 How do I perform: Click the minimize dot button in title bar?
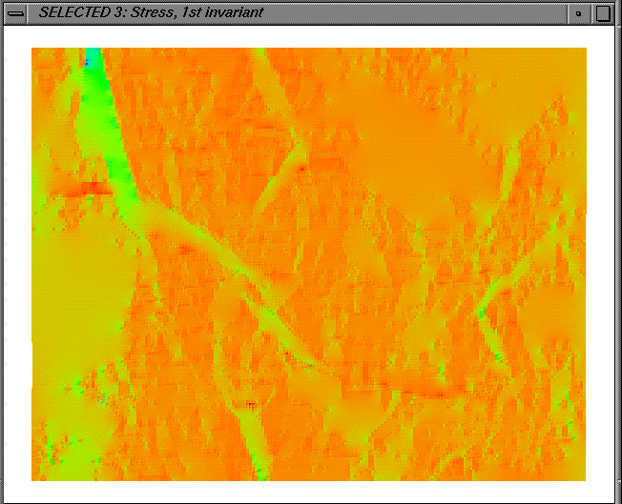pos(578,13)
